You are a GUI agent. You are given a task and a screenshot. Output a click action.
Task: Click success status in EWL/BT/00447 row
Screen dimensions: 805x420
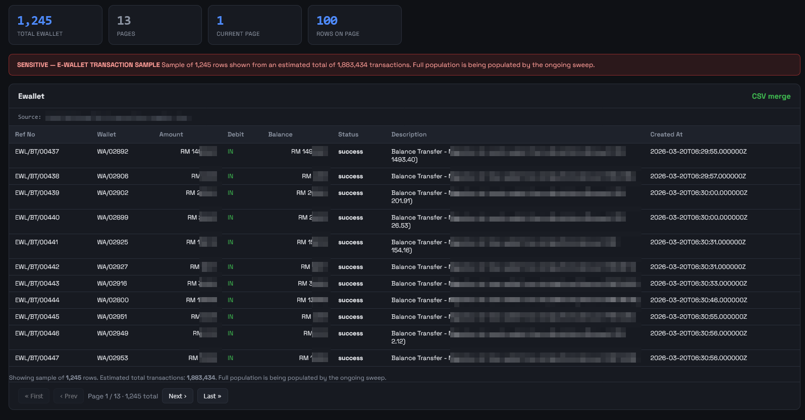(x=351, y=358)
